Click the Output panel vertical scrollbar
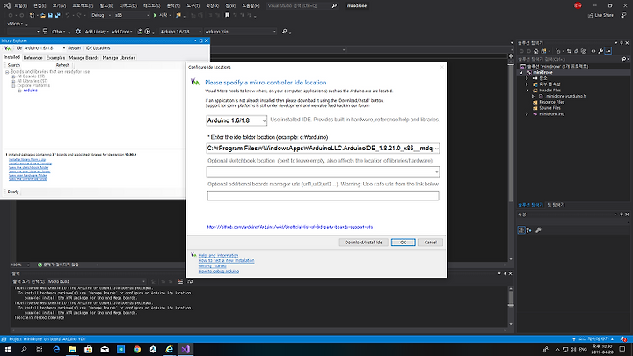This screenshot has width=633, height=356. (511, 306)
